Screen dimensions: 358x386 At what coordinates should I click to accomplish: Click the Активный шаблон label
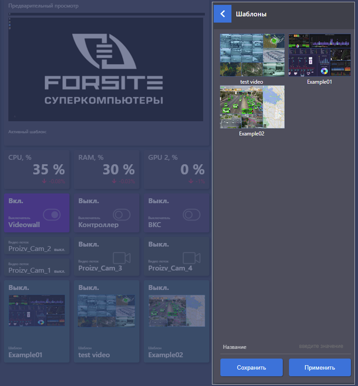27,132
